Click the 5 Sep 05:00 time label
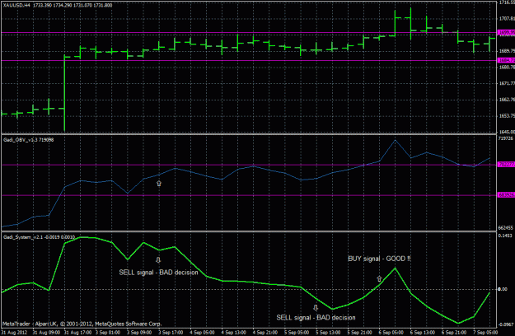The height and width of the screenshot is (336, 515). coord(297,333)
